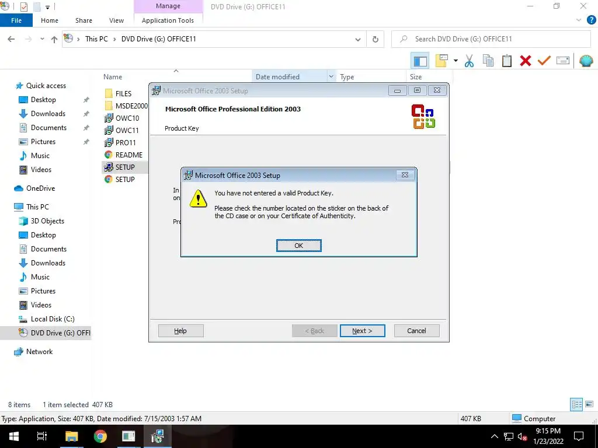
Task: Close the Product Key warning dialog
Action: [405, 175]
